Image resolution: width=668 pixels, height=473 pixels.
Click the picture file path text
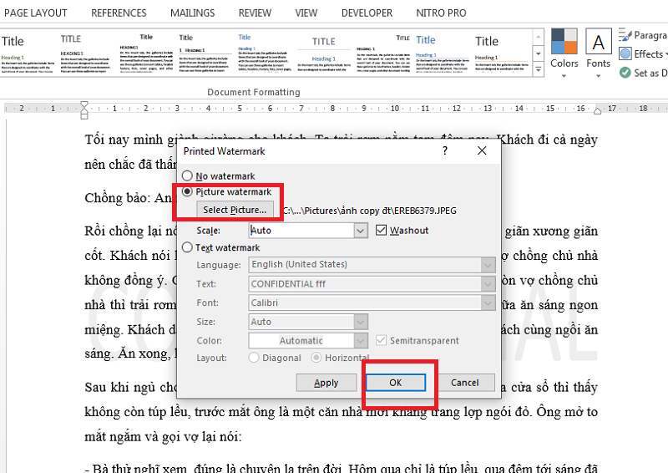pos(369,211)
